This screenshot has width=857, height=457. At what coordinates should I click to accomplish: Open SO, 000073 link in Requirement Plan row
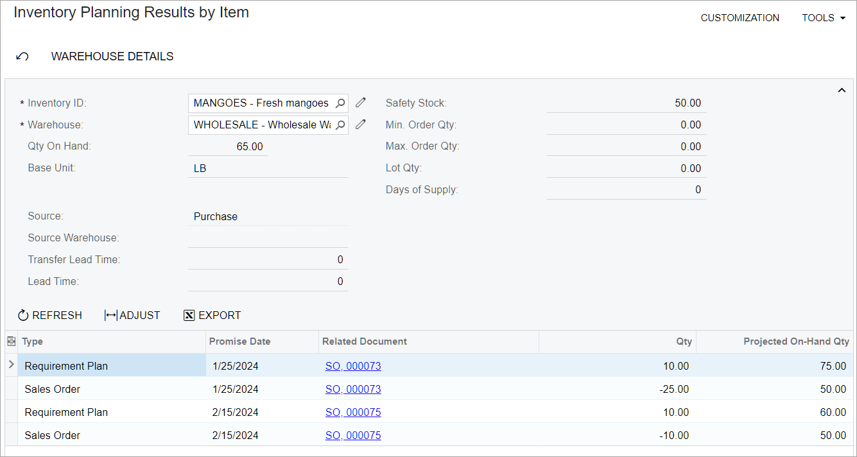pyautogui.click(x=353, y=366)
